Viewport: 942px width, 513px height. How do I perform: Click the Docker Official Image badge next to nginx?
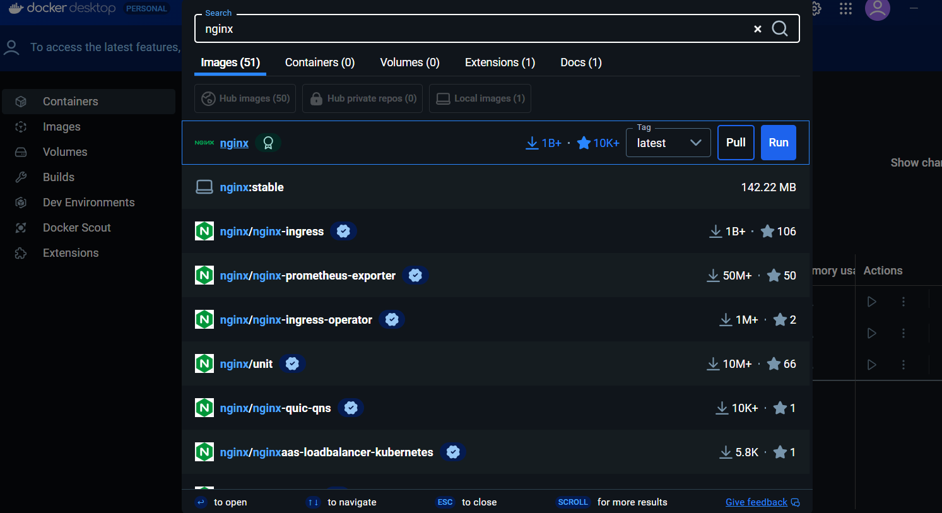pyautogui.click(x=268, y=143)
